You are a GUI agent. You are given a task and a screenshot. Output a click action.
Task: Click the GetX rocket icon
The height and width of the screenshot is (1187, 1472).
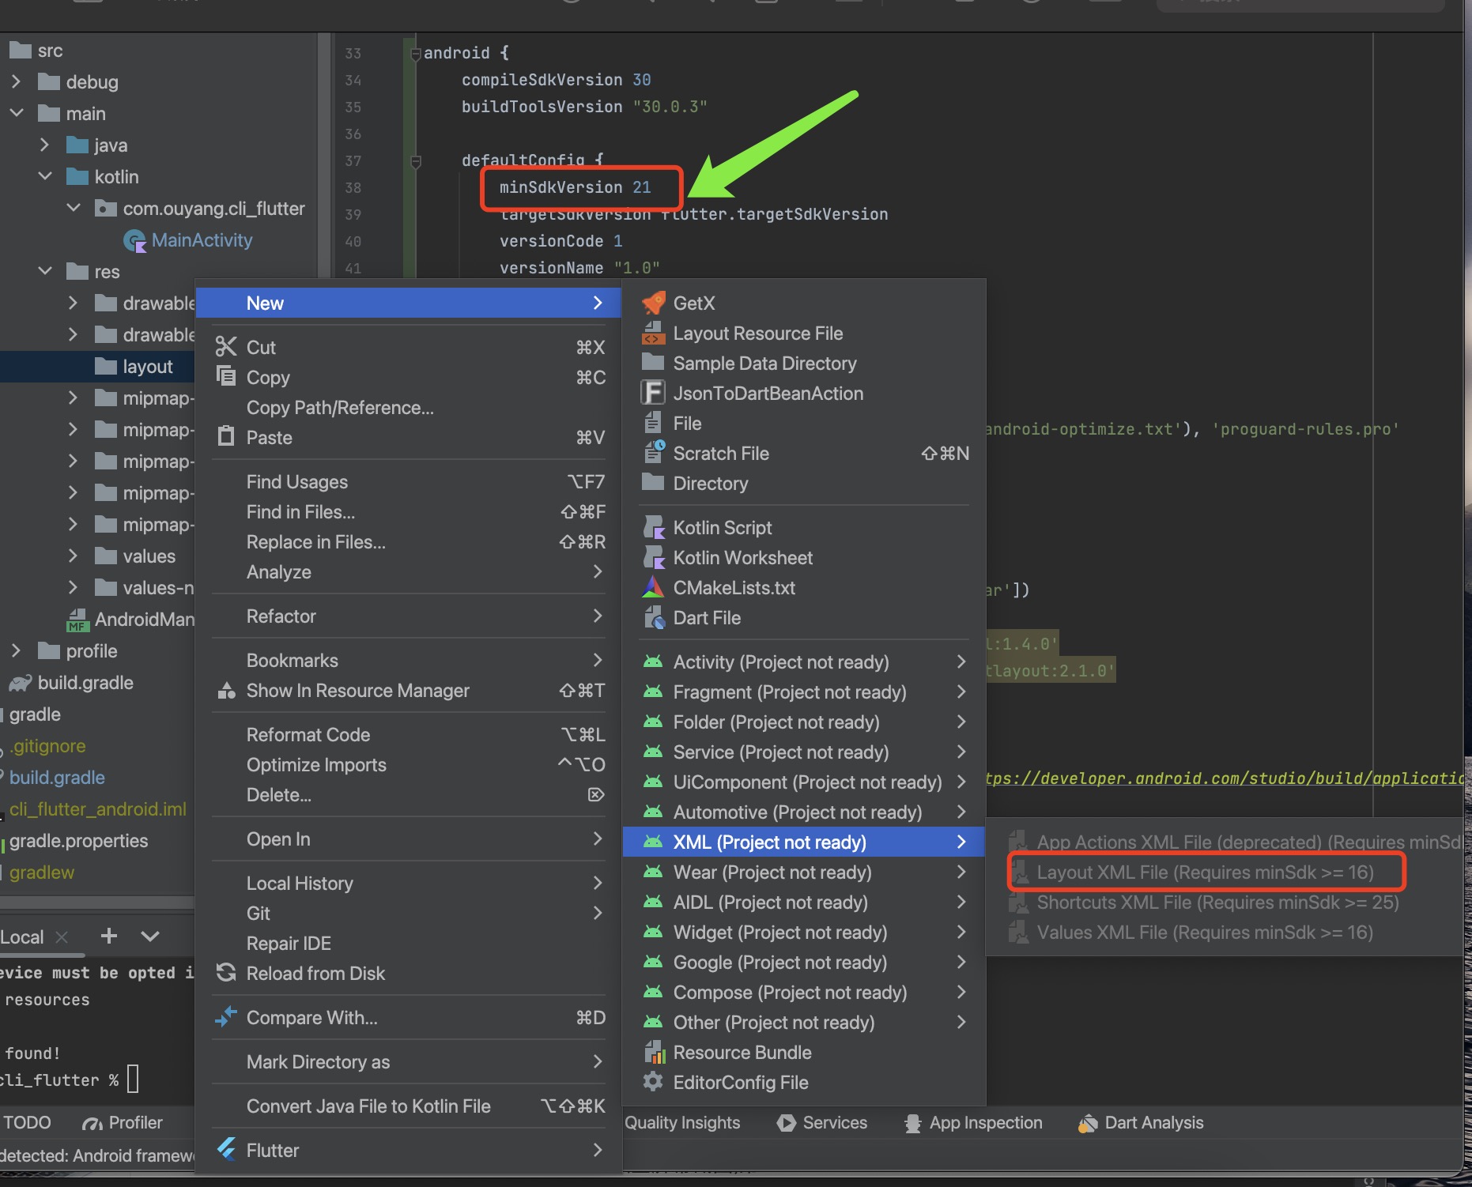(x=653, y=303)
